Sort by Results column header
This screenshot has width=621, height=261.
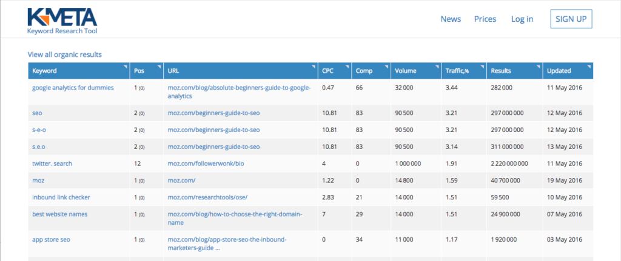click(x=514, y=71)
